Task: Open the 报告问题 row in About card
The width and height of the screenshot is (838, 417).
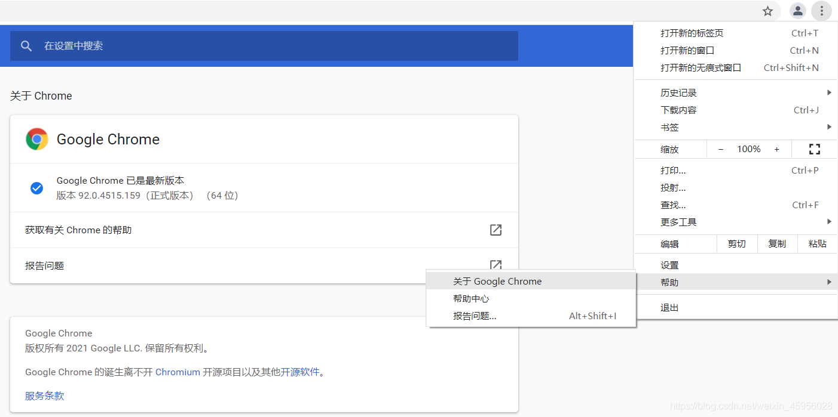Action: pos(264,265)
